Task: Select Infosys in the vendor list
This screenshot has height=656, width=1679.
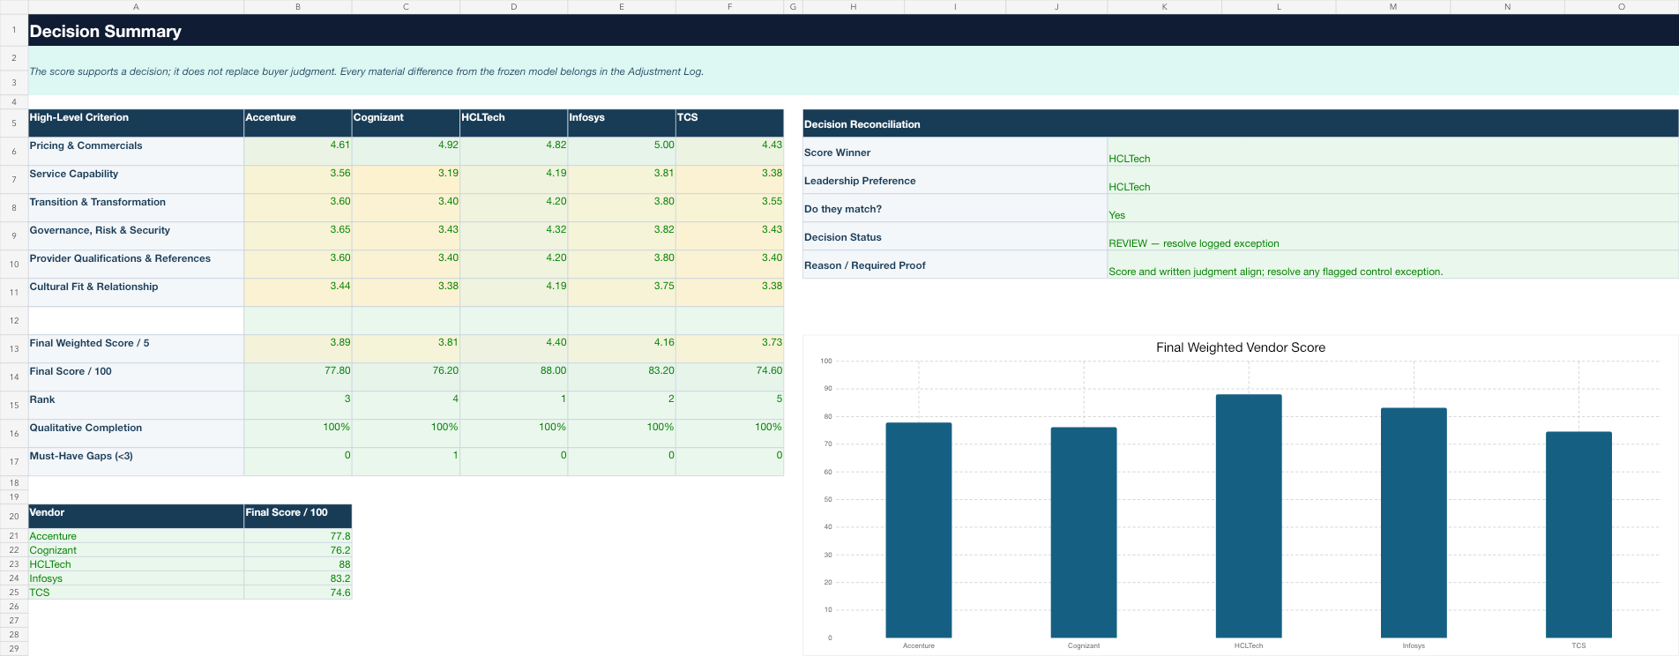Action: [x=136, y=578]
